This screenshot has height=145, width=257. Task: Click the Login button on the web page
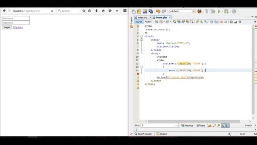pyautogui.click(x=7, y=27)
